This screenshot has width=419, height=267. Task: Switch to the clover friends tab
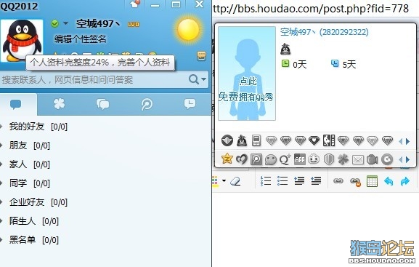(x=60, y=103)
